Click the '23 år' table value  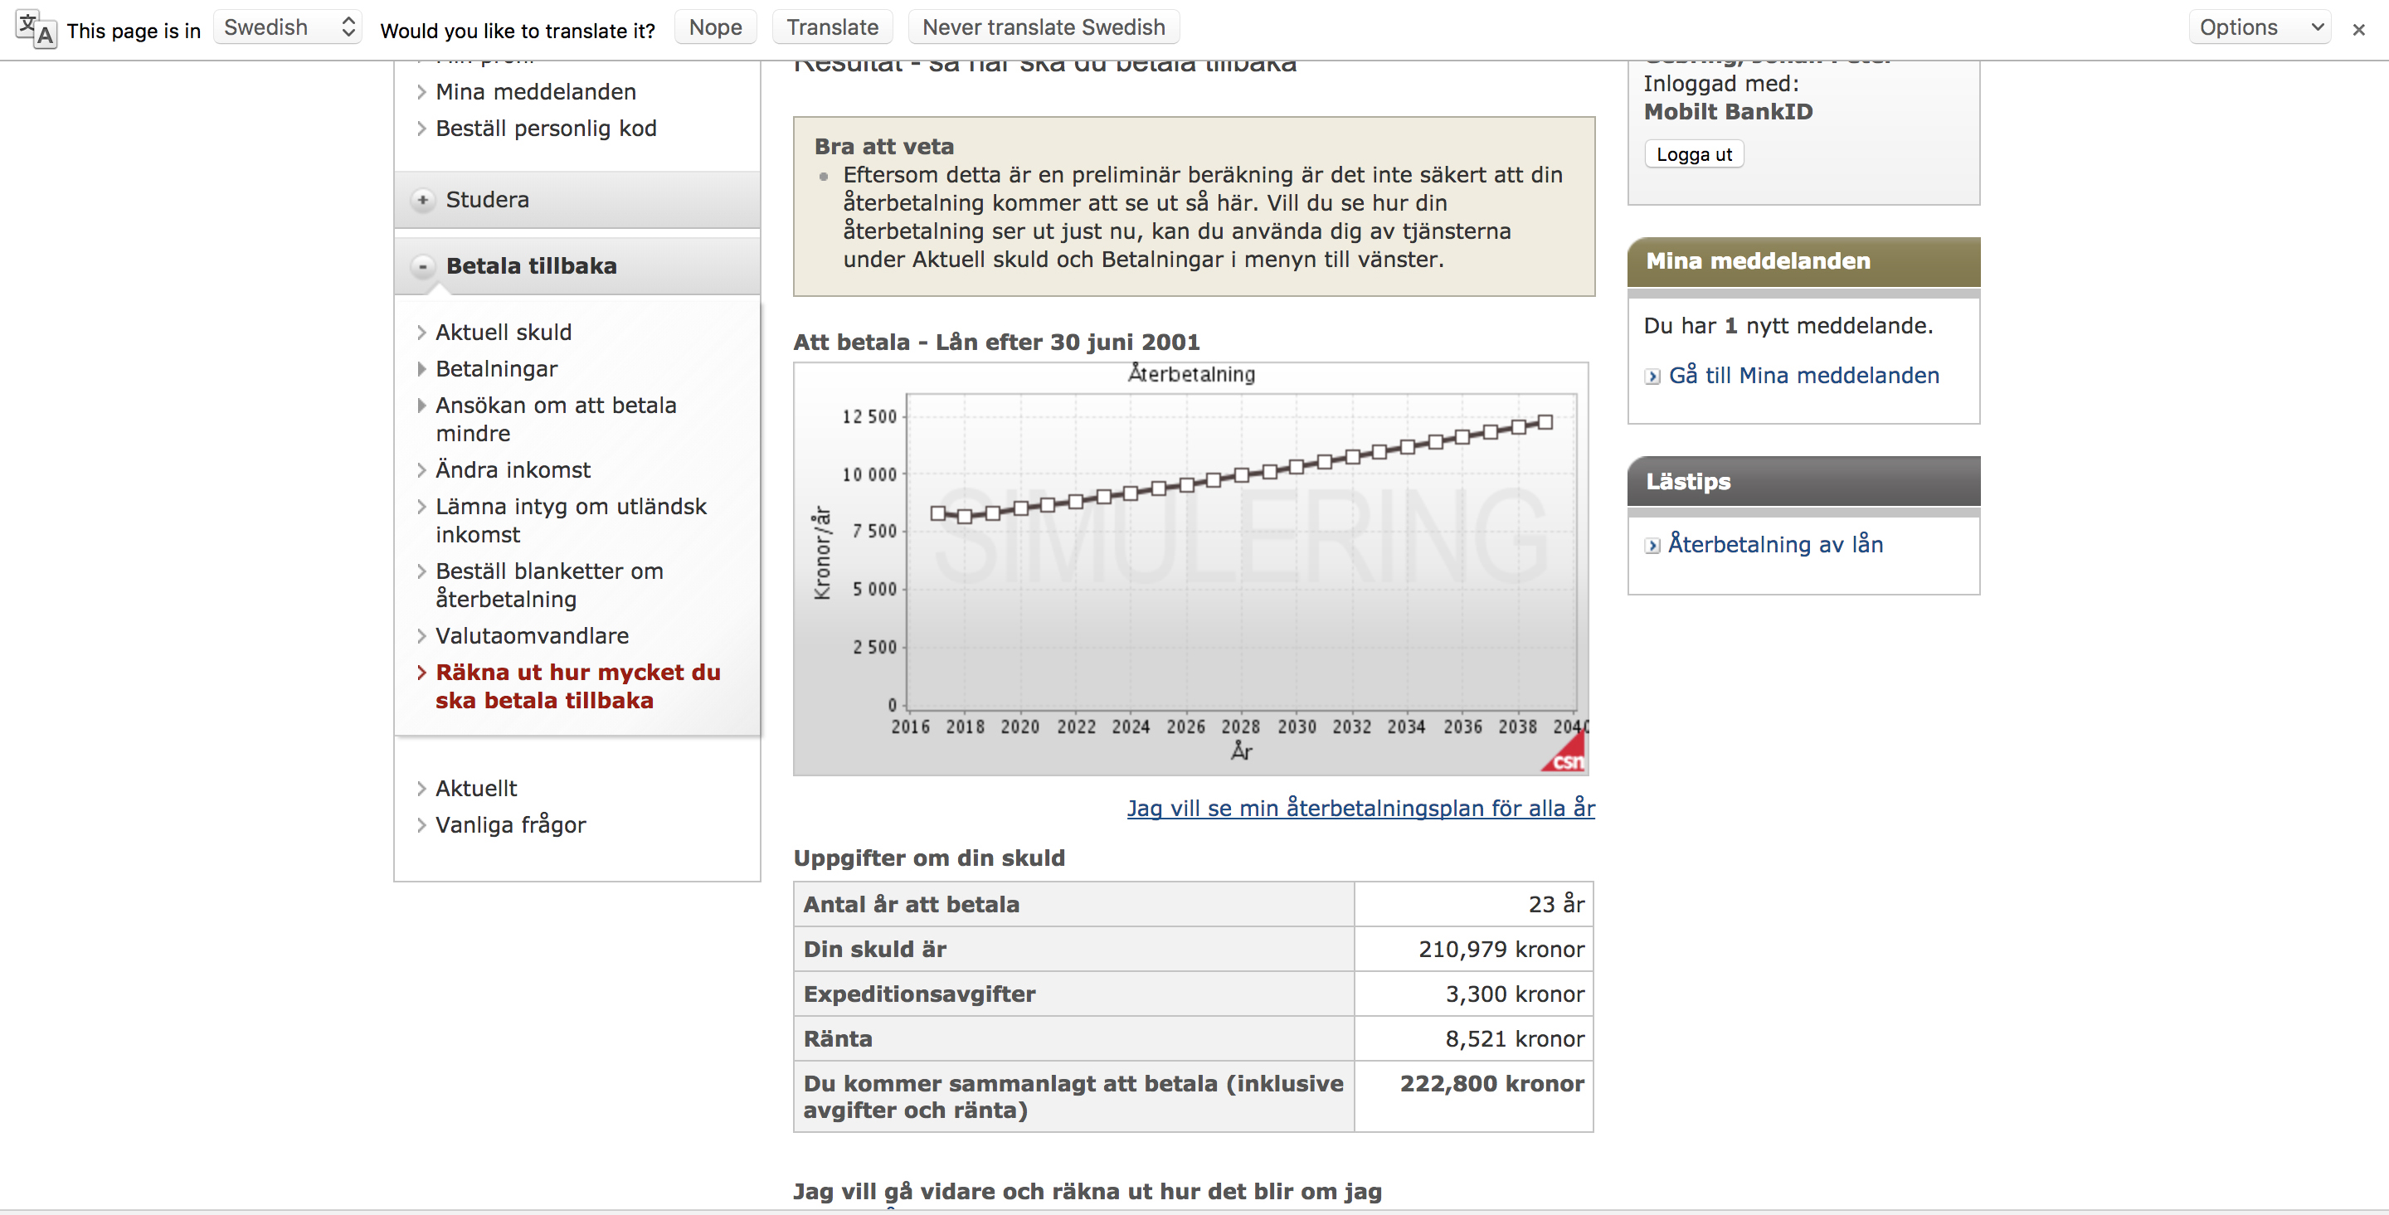pos(1555,904)
